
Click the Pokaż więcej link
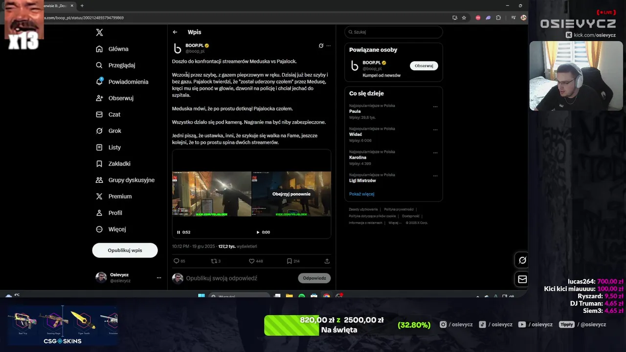[x=361, y=194]
